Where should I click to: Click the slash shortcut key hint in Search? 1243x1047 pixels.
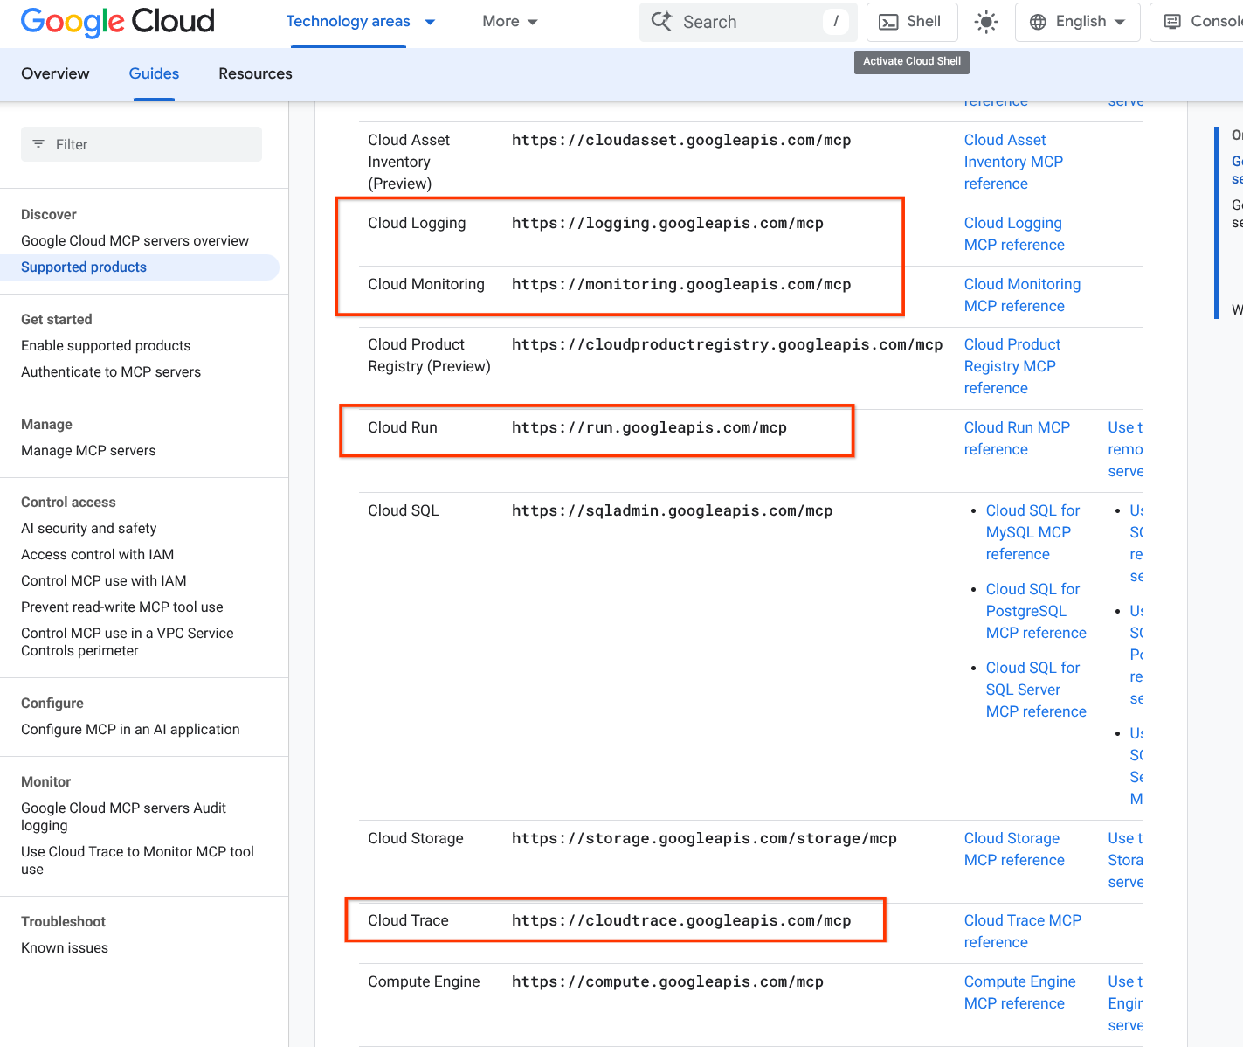(836, 22)
